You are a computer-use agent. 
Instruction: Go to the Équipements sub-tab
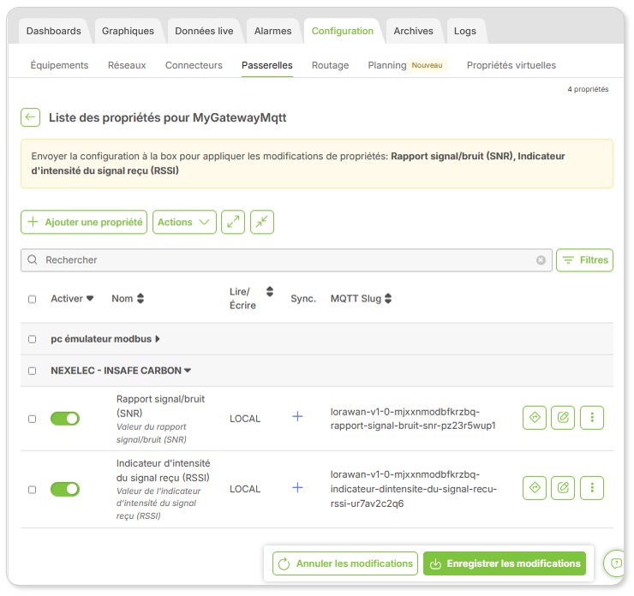click(x=59, y=65)
